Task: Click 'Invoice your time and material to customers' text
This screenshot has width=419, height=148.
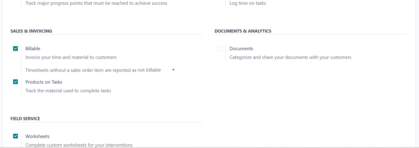Action: (71, 57)
